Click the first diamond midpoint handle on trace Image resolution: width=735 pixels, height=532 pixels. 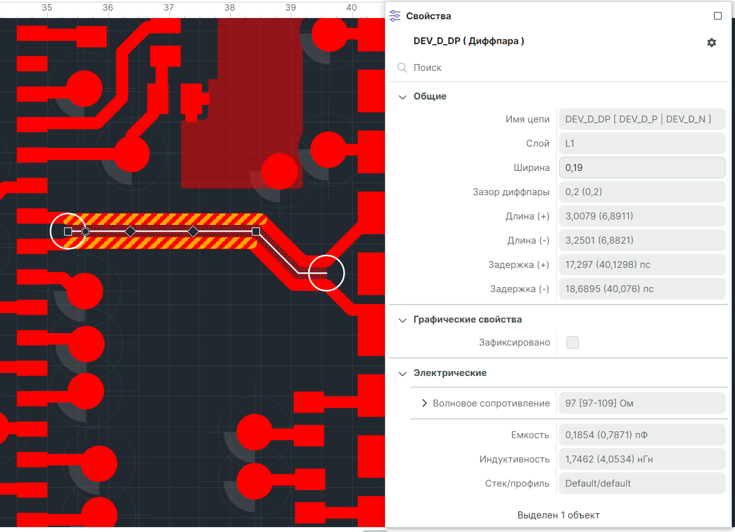130,231
